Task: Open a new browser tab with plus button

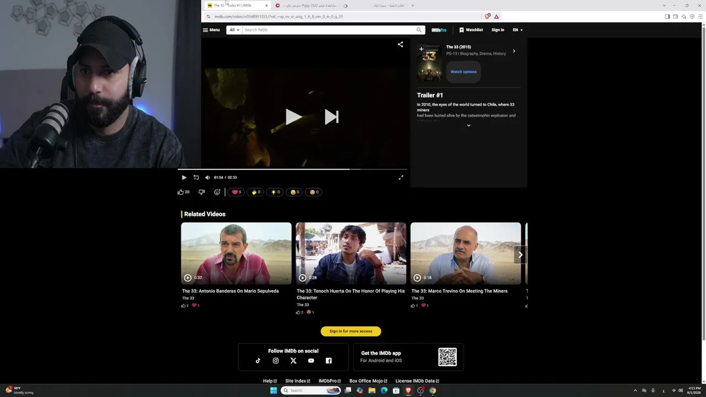Action: [413, 6]
